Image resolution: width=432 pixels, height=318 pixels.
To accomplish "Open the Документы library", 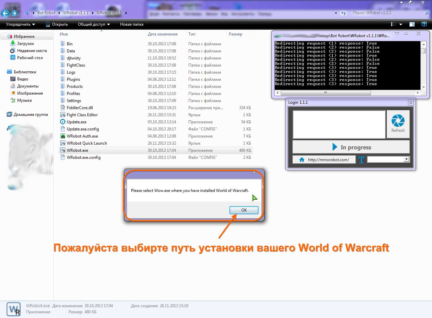I will pyautogui.click(x=28, y=86).
